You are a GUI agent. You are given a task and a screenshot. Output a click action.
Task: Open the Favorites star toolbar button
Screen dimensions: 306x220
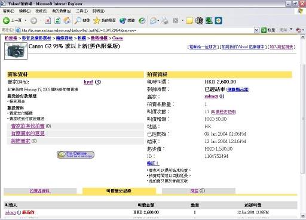coord(105,20)
